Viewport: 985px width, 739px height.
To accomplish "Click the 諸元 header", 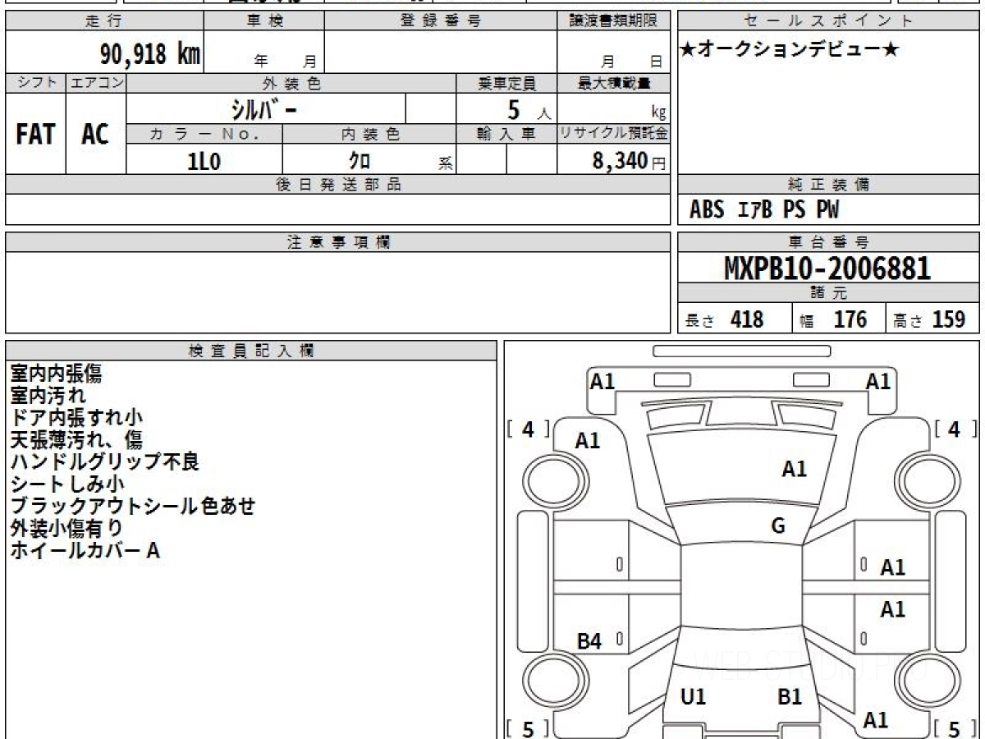I will click(829, 293).
